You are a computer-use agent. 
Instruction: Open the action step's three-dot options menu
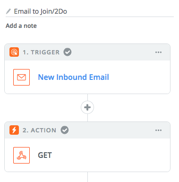pos(158,130)
